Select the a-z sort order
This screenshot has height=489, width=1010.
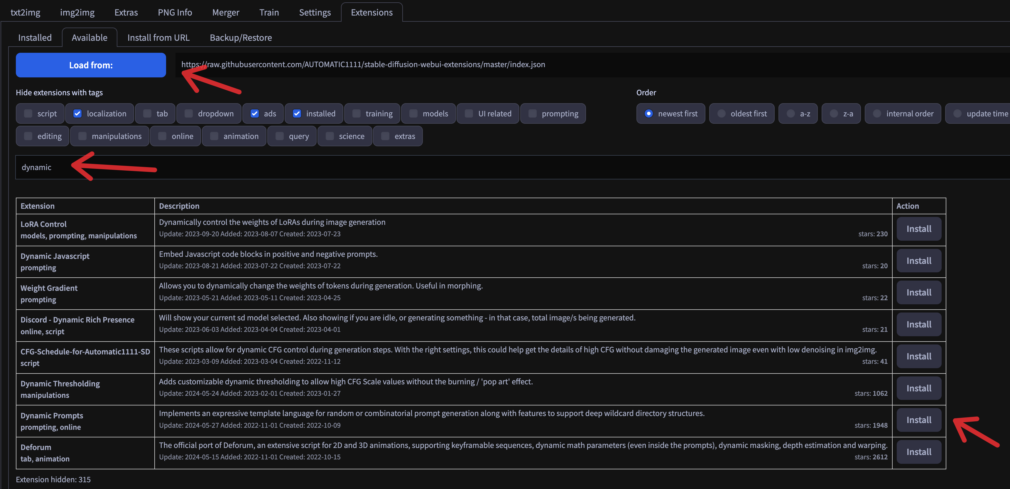point(791,114)
